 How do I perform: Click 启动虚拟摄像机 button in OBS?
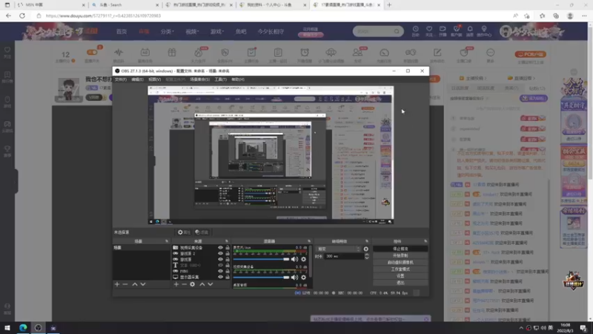(400, 263)
